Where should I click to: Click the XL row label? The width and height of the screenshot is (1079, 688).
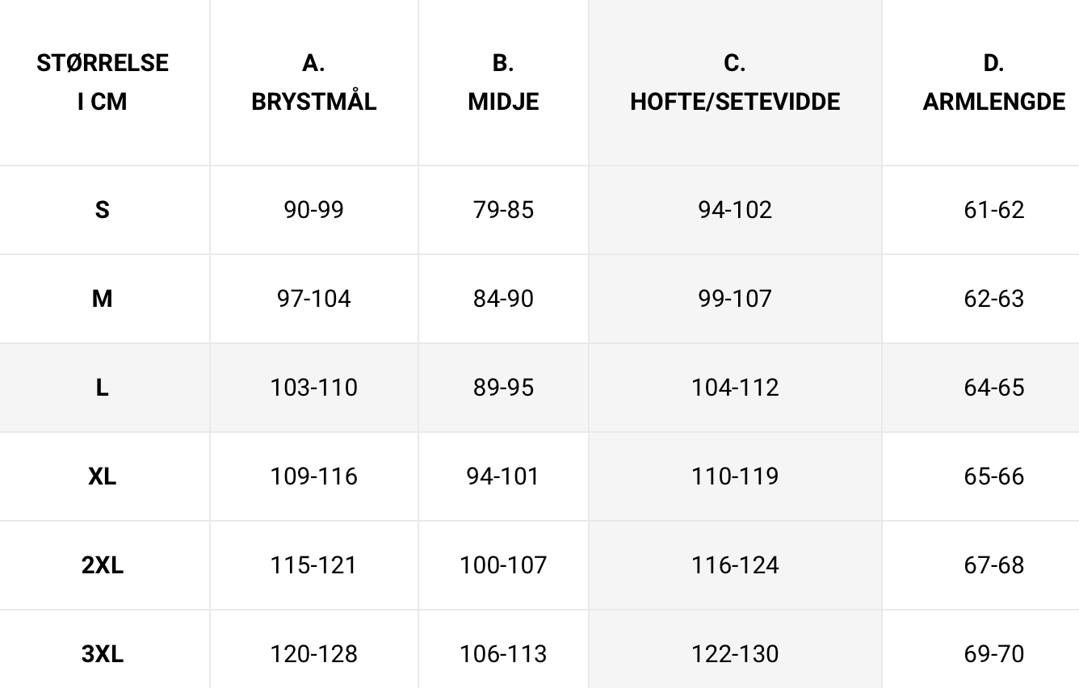tap(103, 476)
